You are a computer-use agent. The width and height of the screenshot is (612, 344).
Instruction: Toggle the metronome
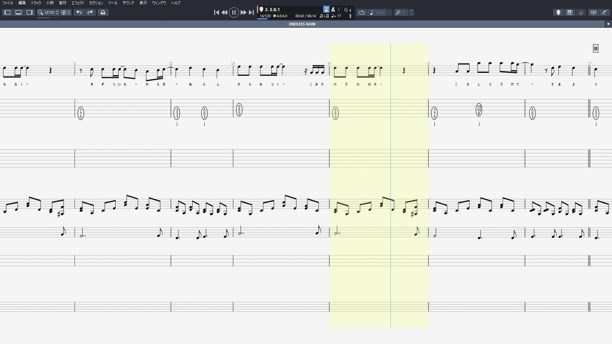pos(333,10)
